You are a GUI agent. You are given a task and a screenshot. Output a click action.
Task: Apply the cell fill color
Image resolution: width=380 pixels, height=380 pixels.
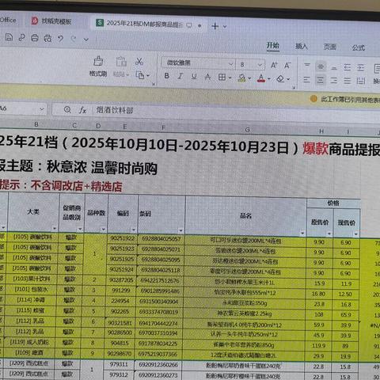[x=241, y=78]
